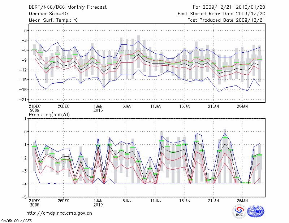Select 6JAN tick on temperature chart axis
The height and width of the screenshot is (223, 289).
(x=127, y=106)
